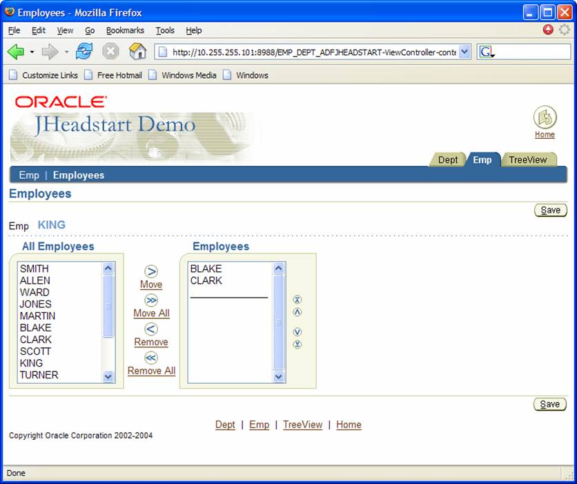Click the Move single-arrow shuttle icon
Screen dimensions: 577x484
(151, 271)
